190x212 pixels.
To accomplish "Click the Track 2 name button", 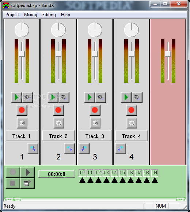I will click(58, 136).
